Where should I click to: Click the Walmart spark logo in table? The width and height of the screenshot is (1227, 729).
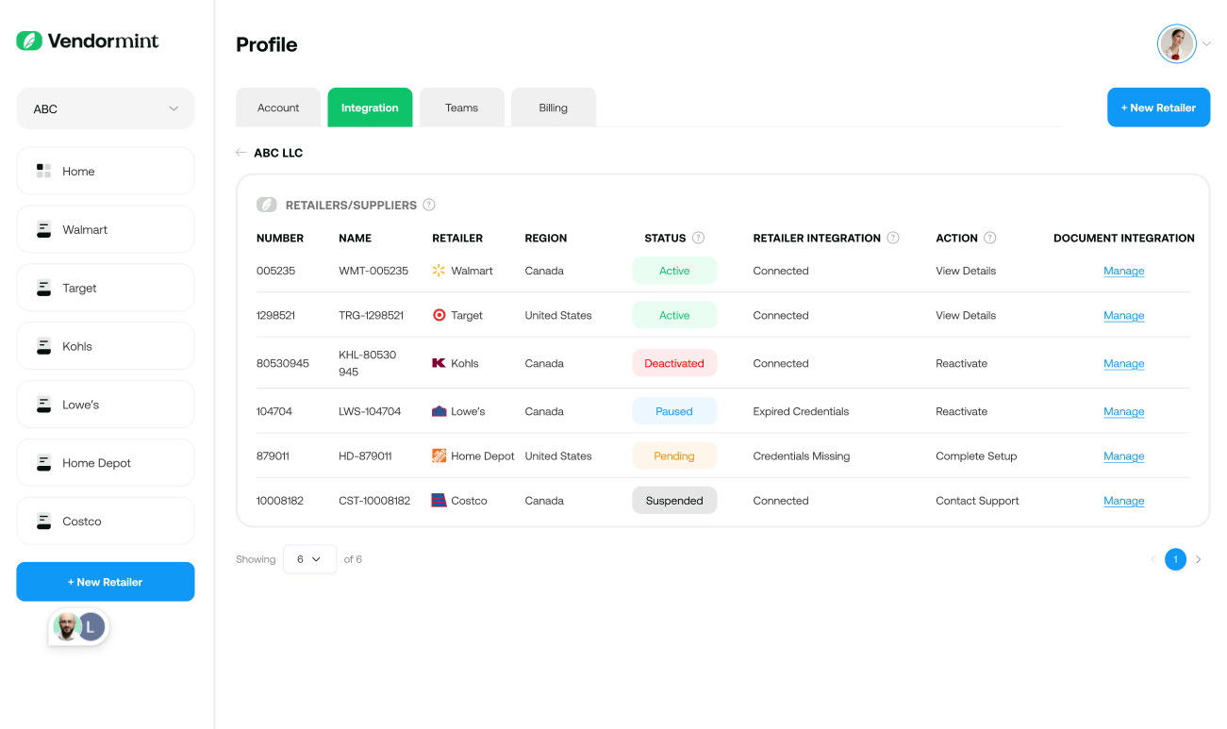(439, 271)
